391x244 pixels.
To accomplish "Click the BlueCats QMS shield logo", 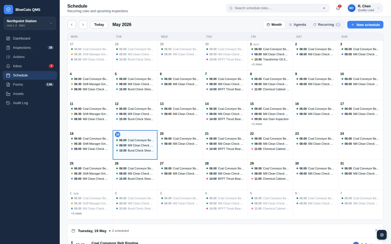I will (8, 9).
